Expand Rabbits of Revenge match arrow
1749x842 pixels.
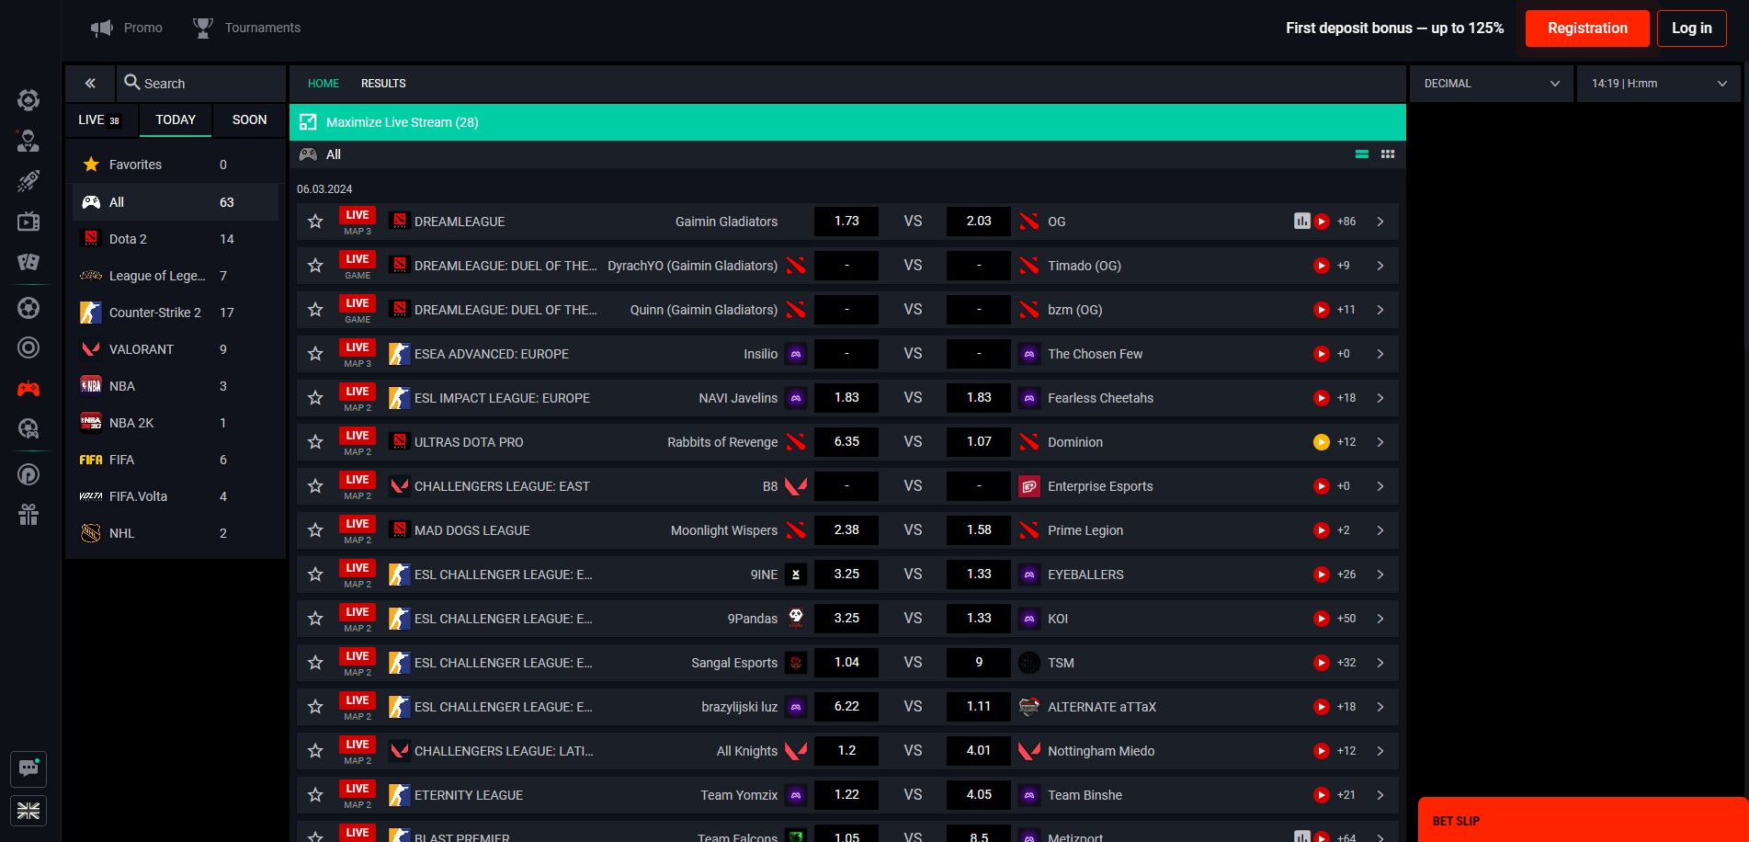[x=1380, y=442]
